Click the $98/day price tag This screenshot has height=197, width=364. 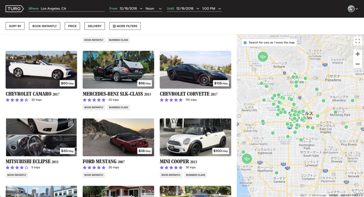coord(144,83)
